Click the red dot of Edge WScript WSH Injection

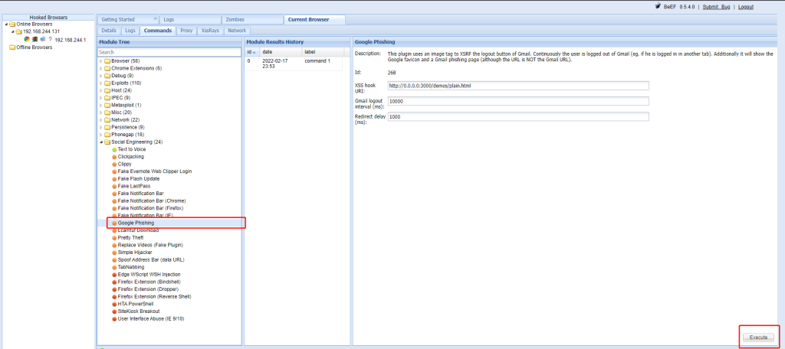pos(114,275)
